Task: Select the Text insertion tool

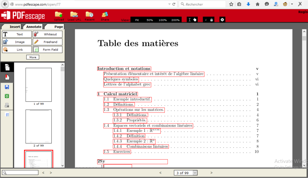Action: [x=17, y=34]
